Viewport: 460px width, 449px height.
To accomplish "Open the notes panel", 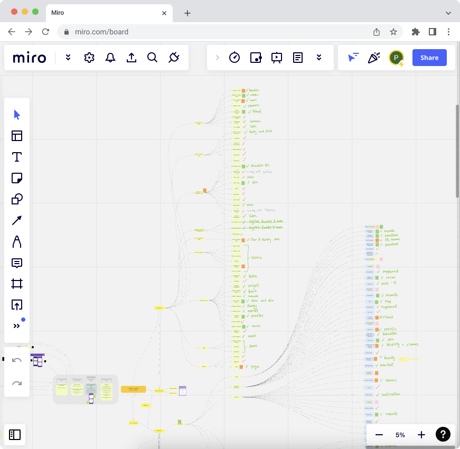I will [298, 58].
